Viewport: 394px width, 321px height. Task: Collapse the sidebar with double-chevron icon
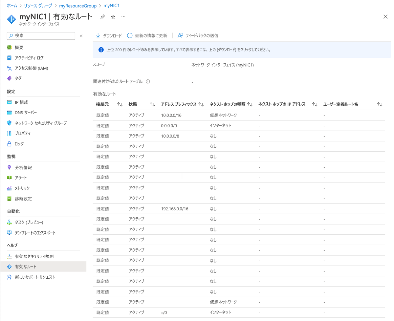point(81,36)
